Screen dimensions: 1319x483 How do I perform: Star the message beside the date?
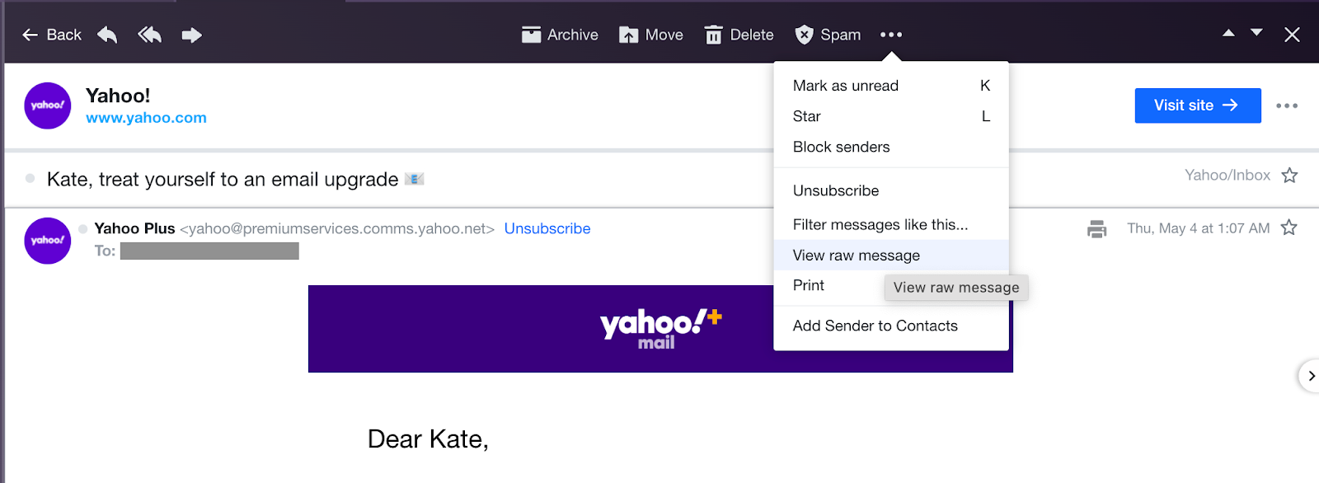[1289, 227]
